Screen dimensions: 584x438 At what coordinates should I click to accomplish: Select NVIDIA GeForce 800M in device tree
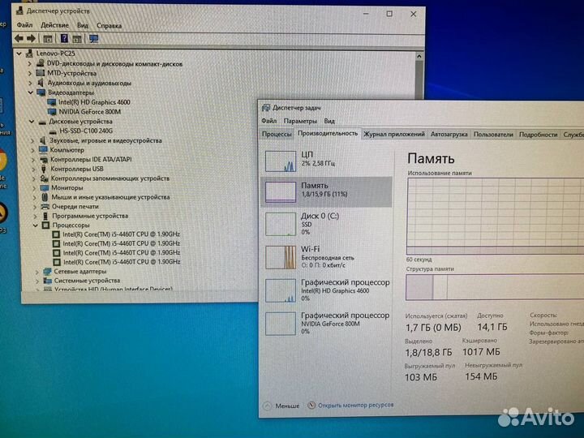[89, 112]
